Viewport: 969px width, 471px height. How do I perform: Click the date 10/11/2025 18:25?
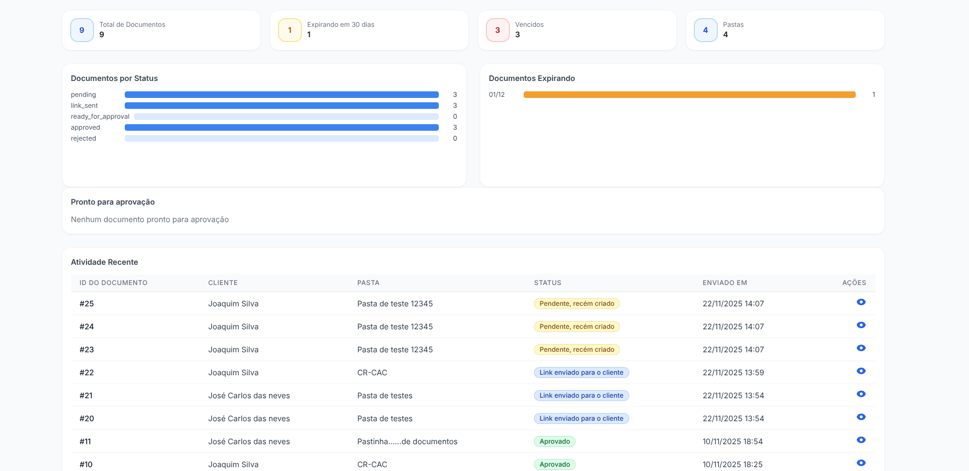pos(733,464)
